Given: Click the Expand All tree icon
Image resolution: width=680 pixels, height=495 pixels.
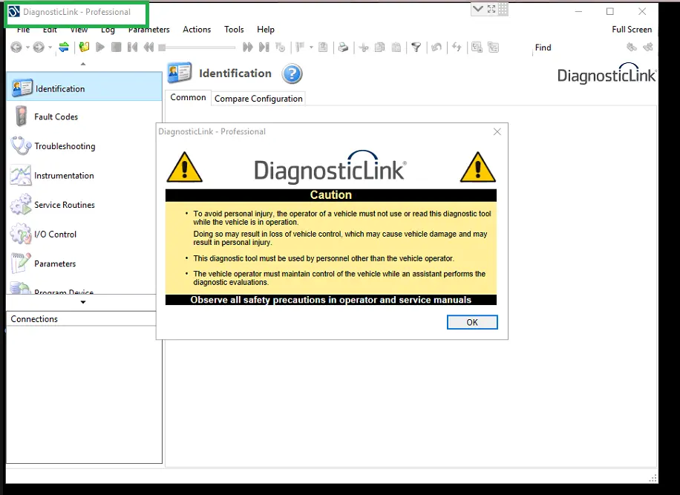Looking at the screenshot, I should 477,47.
